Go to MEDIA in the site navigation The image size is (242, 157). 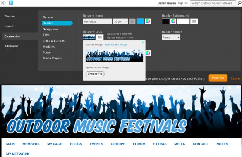coord(180,144)
